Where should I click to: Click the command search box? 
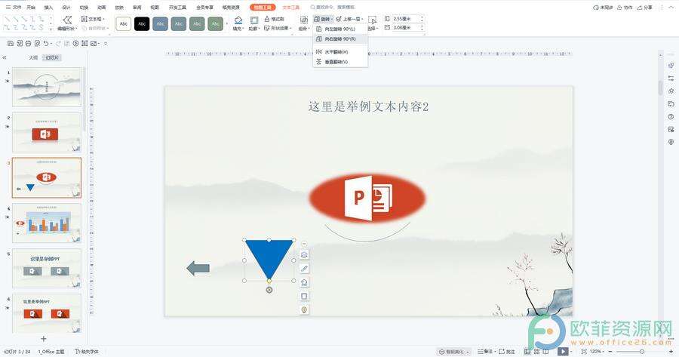point(333,8)
